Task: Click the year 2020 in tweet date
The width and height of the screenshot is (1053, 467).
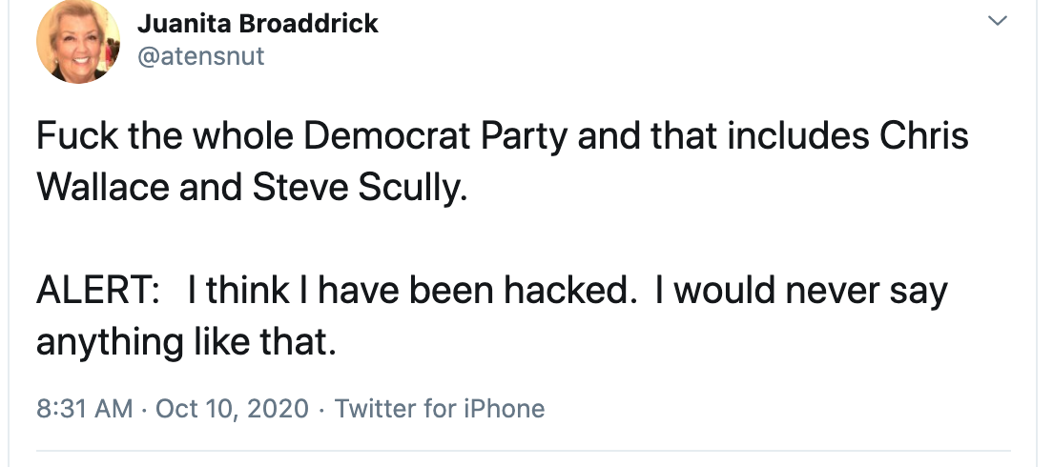Action: (x=278, y=409)
